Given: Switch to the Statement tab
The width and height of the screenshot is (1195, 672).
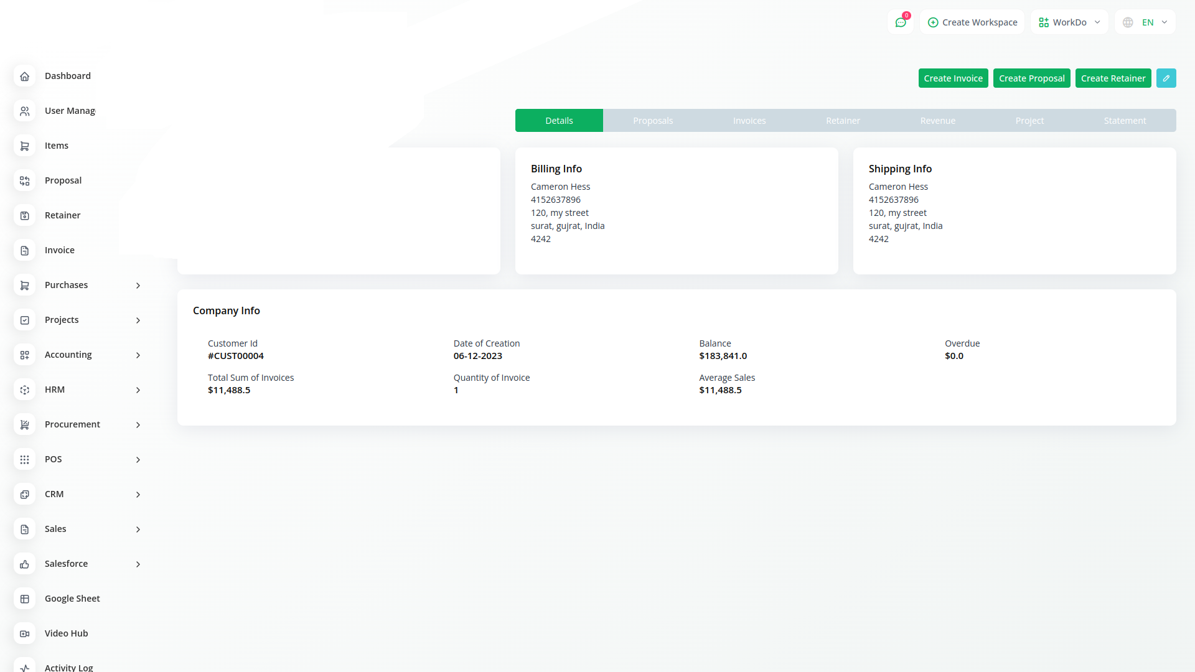Looking at the screenshot, I should (x=1125, y=121).
